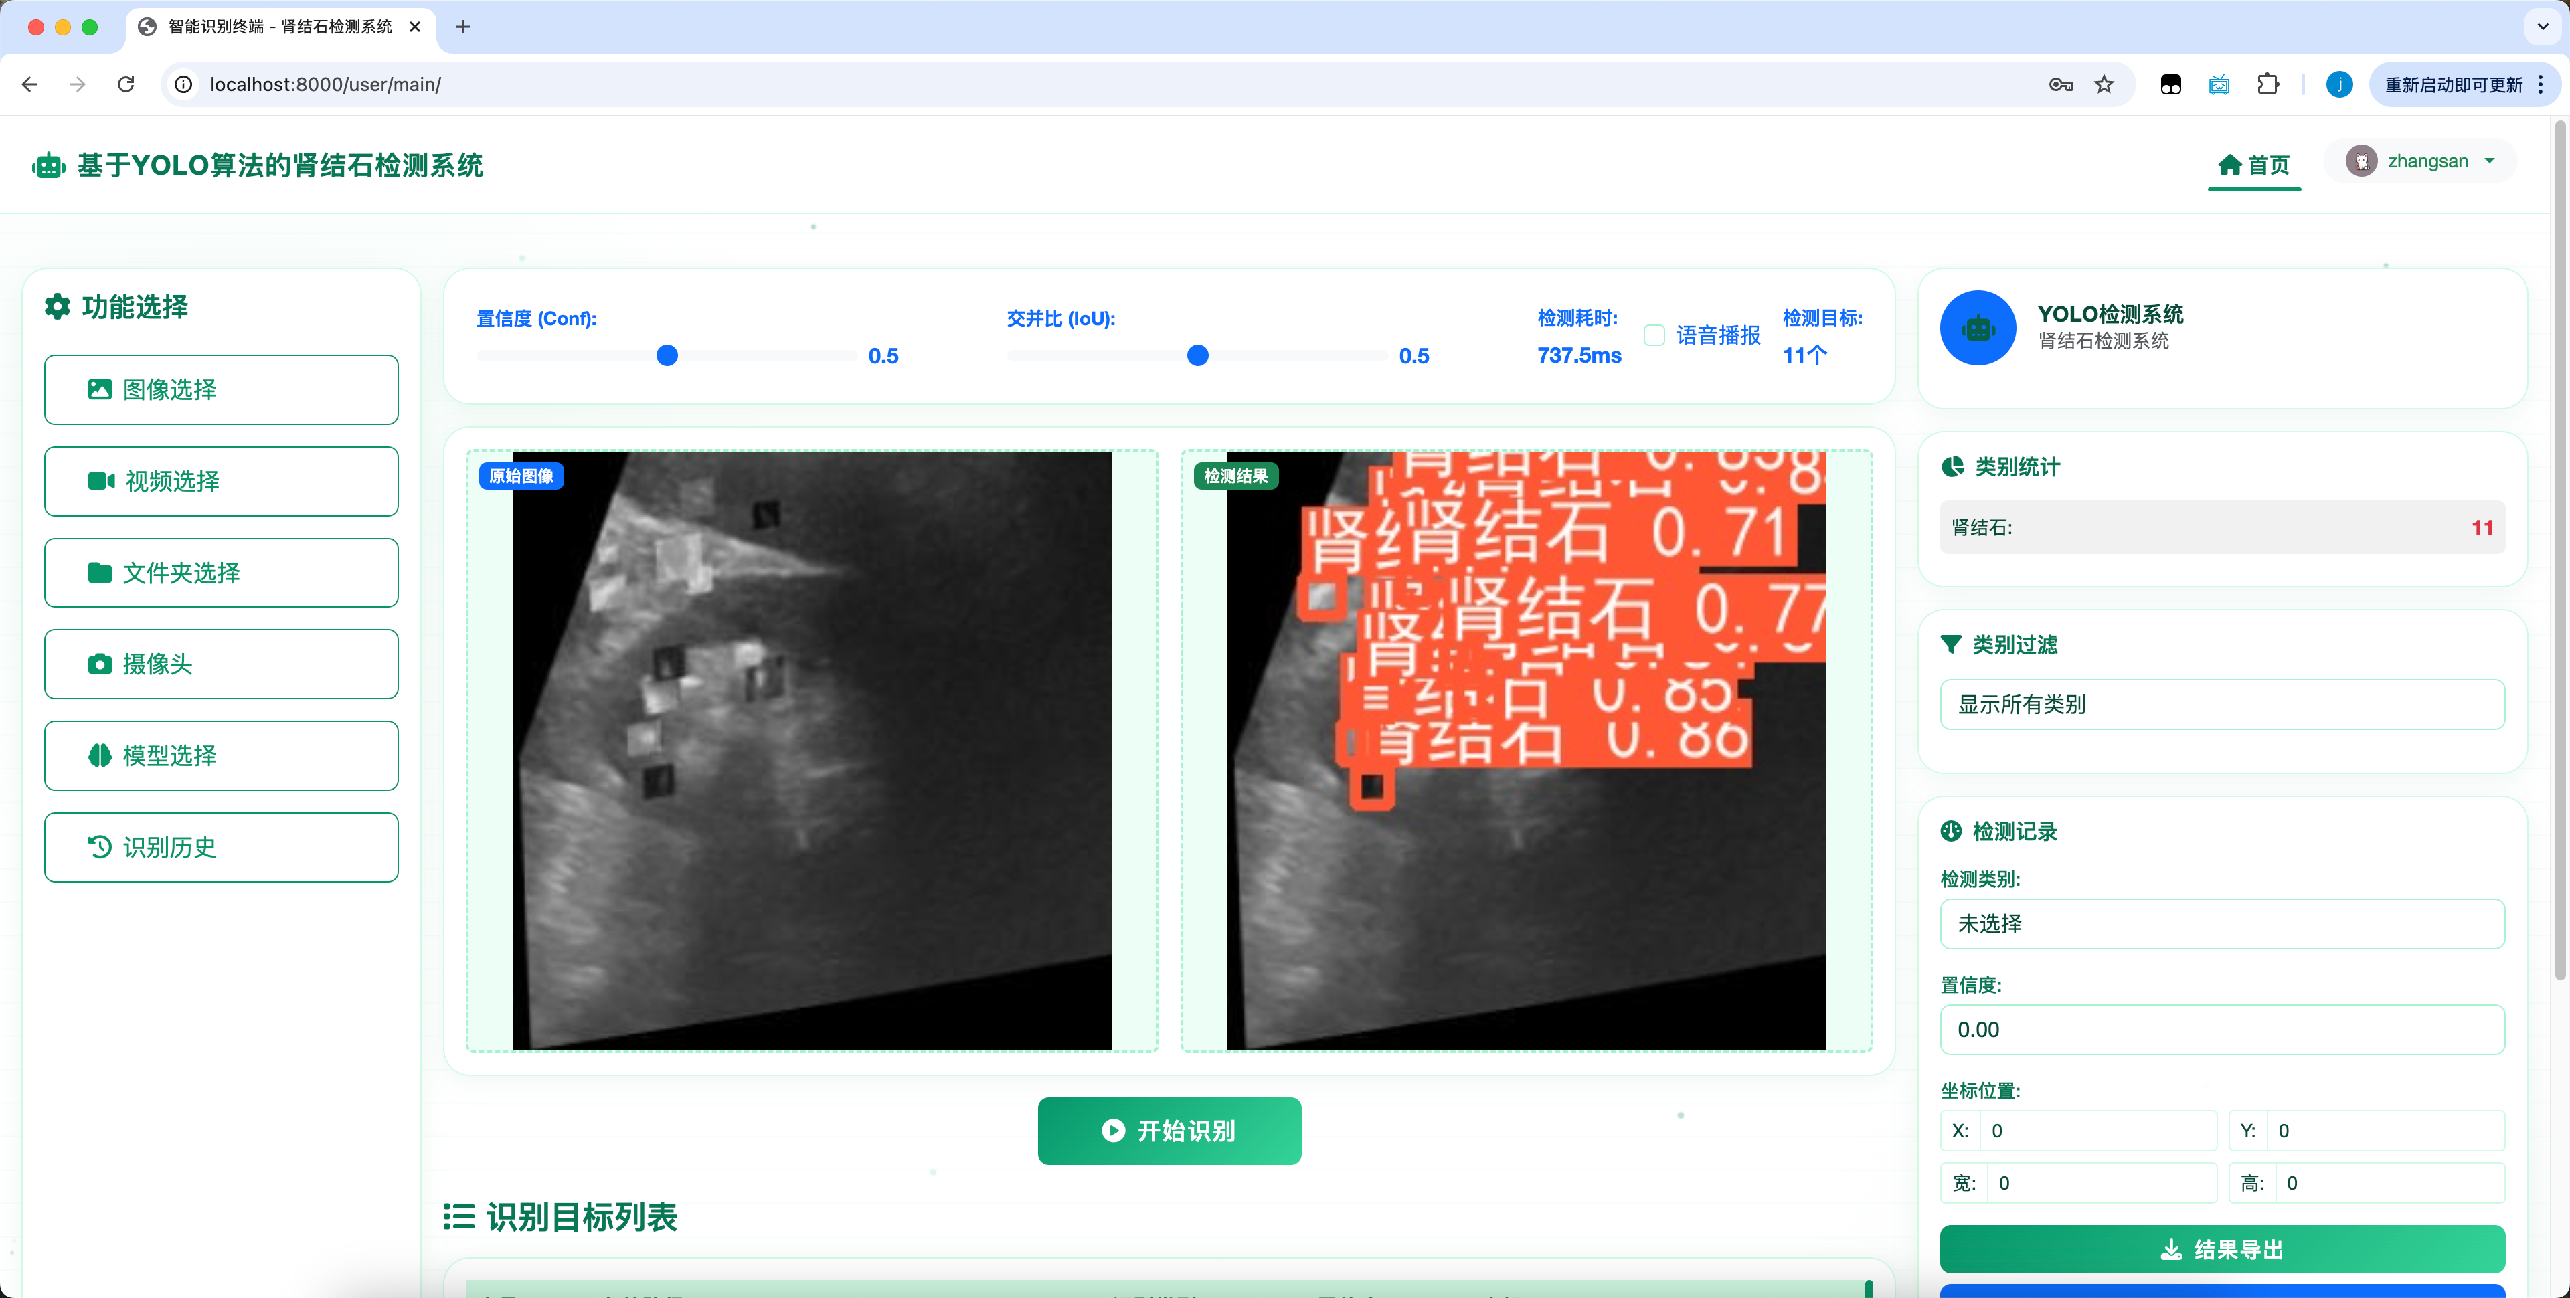Viewport: 2570px width, 1298px height.
Task: Open the Chrome three-dot menu
Action: 2540,85
